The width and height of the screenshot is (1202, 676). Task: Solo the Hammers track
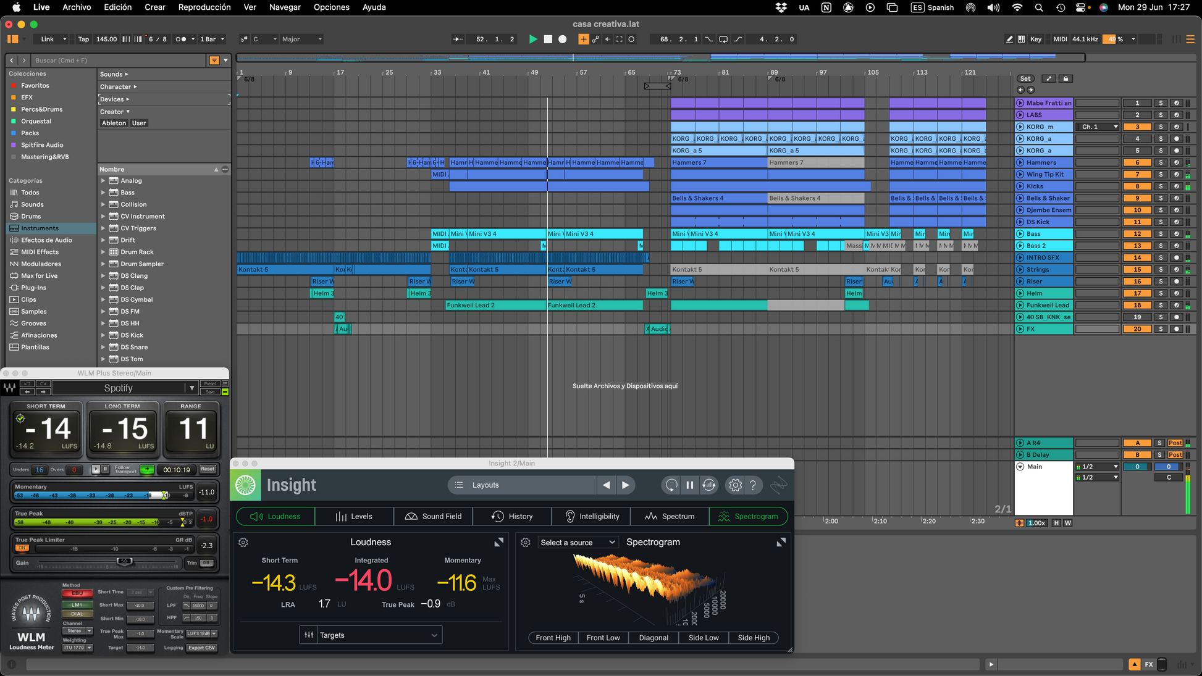tap(1160, 162)
